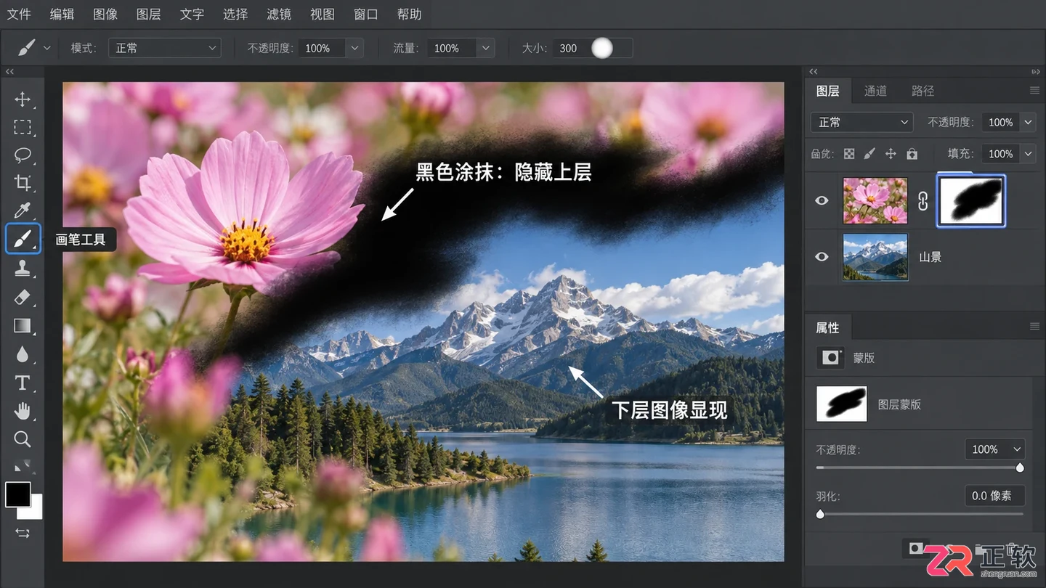Viewport: 1046px width, 588px height.
Task: Open the brush preset picker in options bar
Action: click(47, 48)
